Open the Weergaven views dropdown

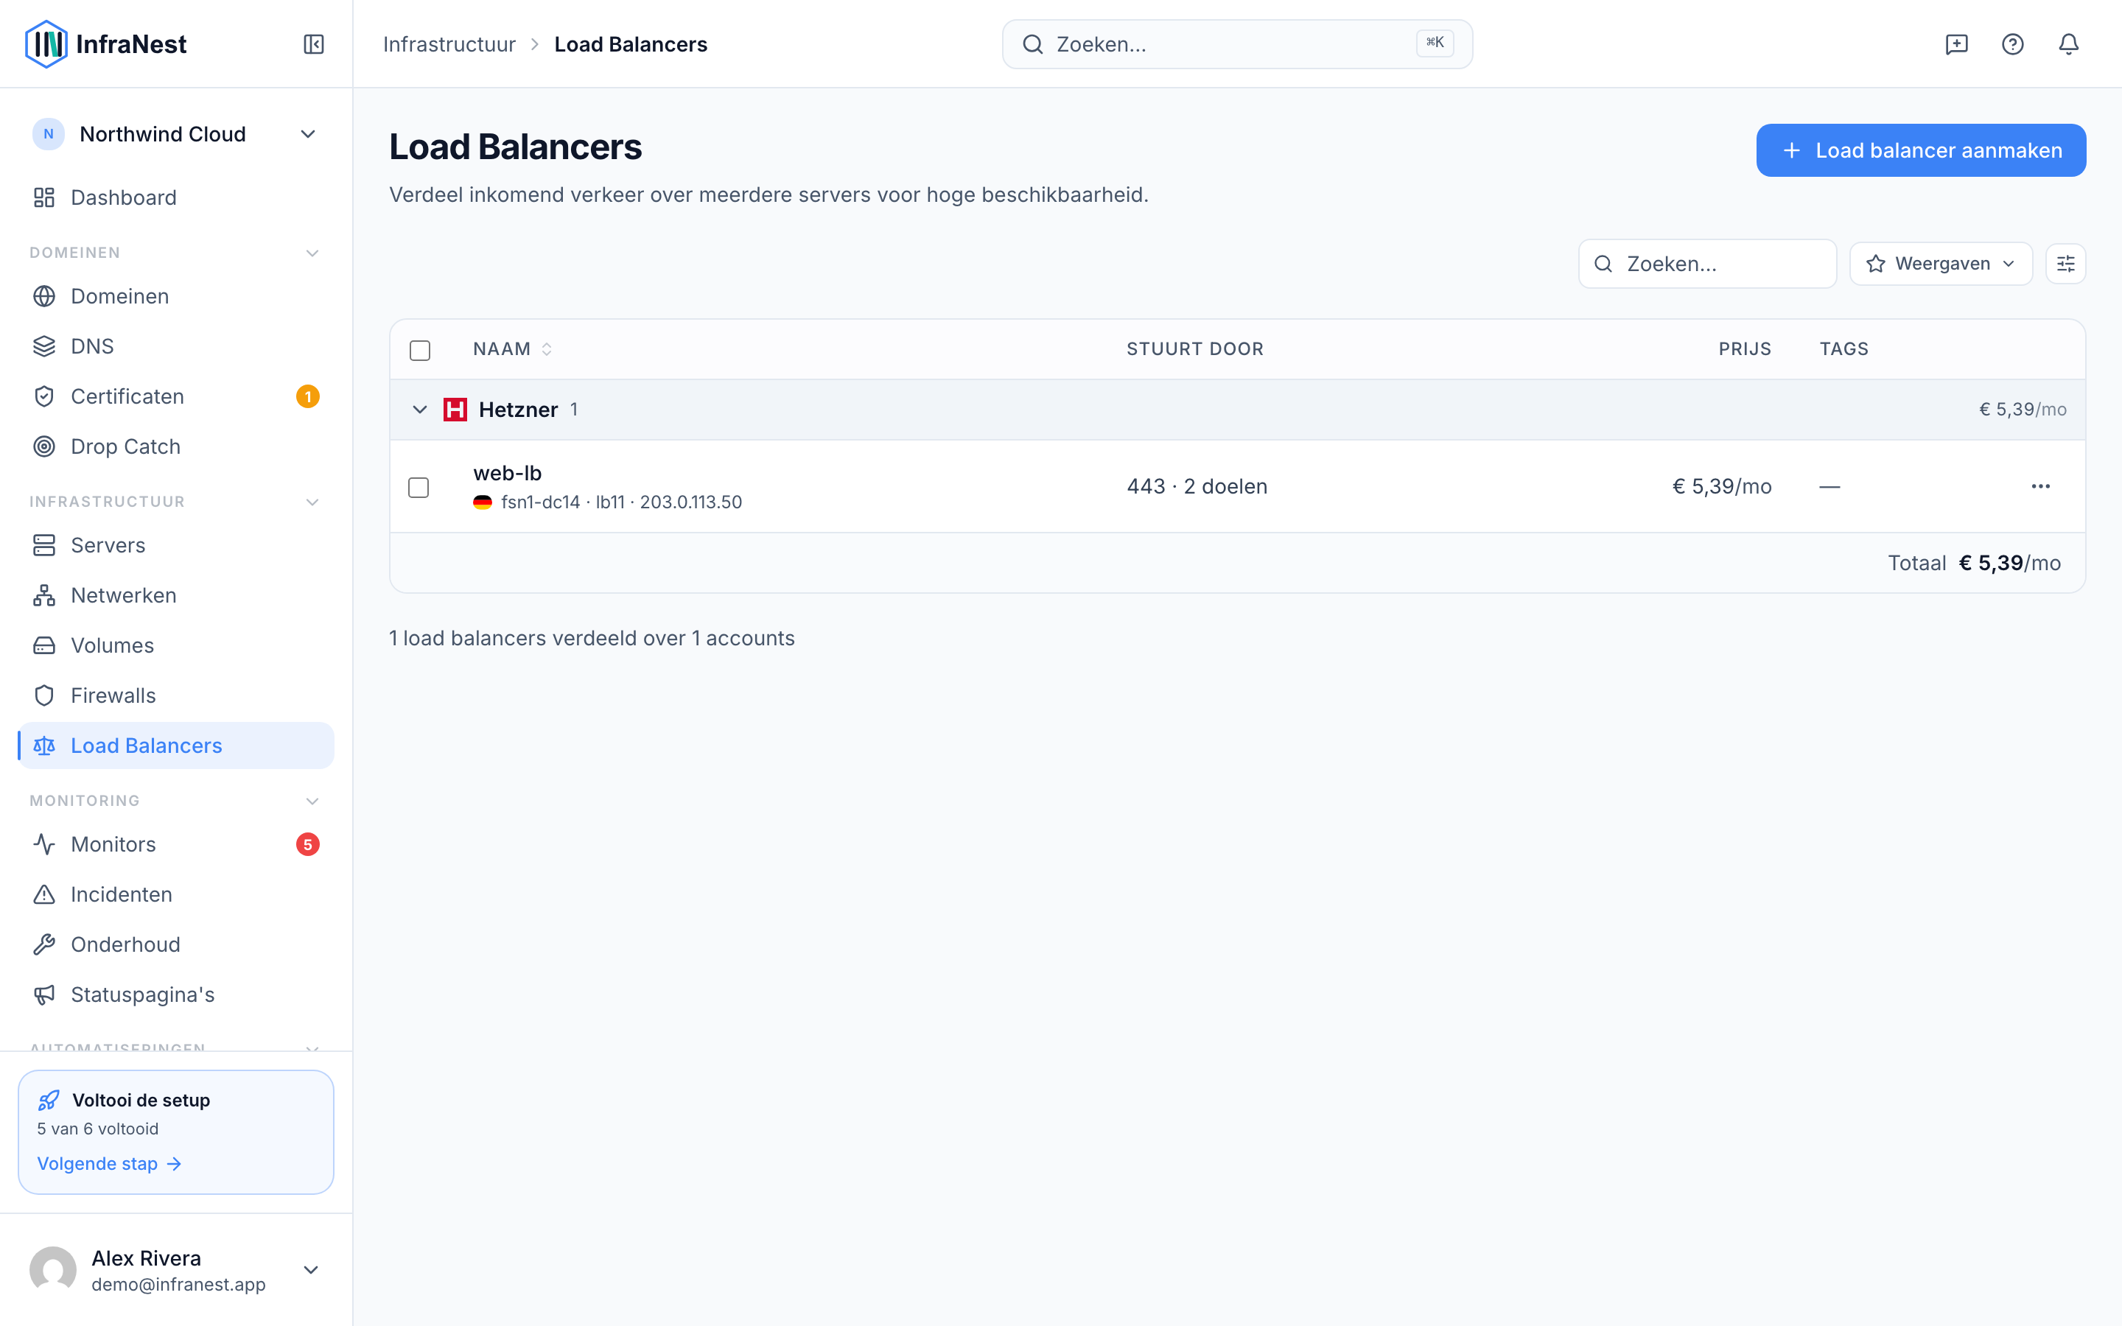1941,264
